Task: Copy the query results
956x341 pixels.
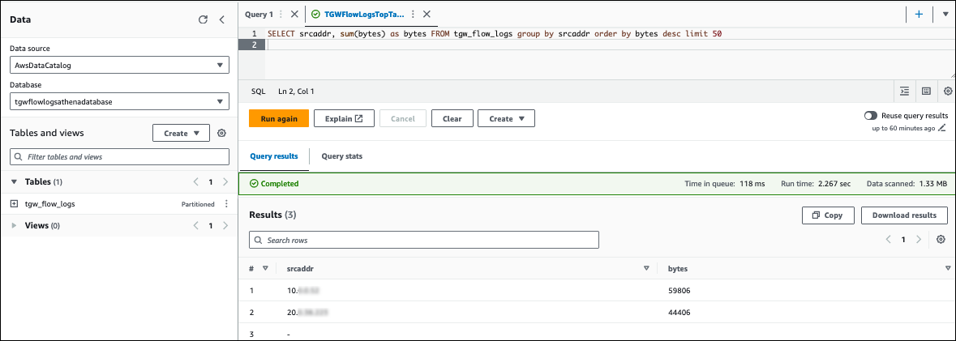Action: click(x=827, y=215)
